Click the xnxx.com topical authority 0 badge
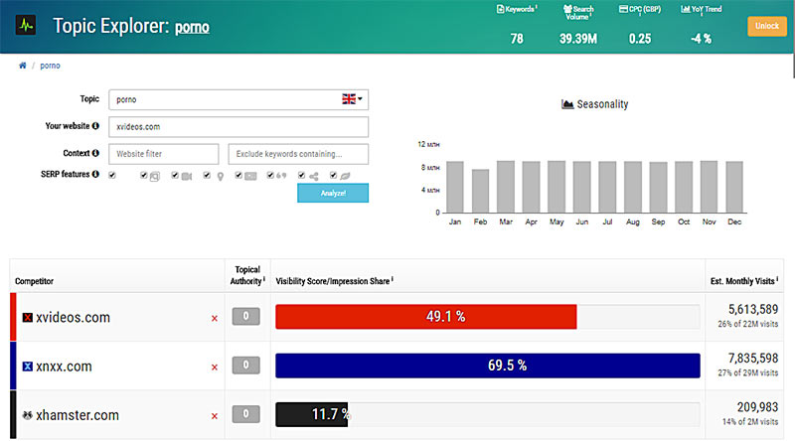The height and width of the screenshot is (441, 795). click(245, 365)
